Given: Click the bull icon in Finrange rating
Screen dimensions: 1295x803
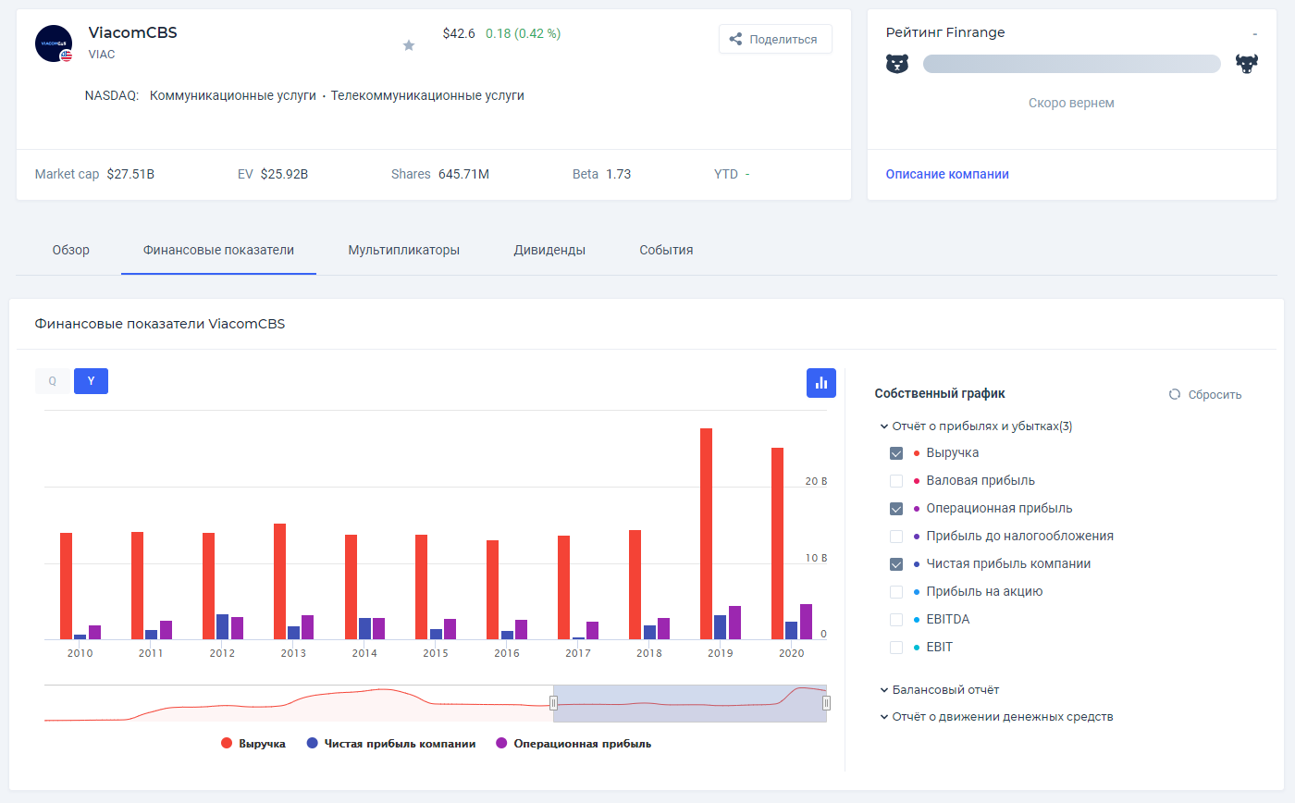Looking at the screenshot, I should 1247,64.
